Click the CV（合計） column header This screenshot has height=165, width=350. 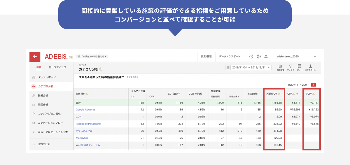pos(174,94)
